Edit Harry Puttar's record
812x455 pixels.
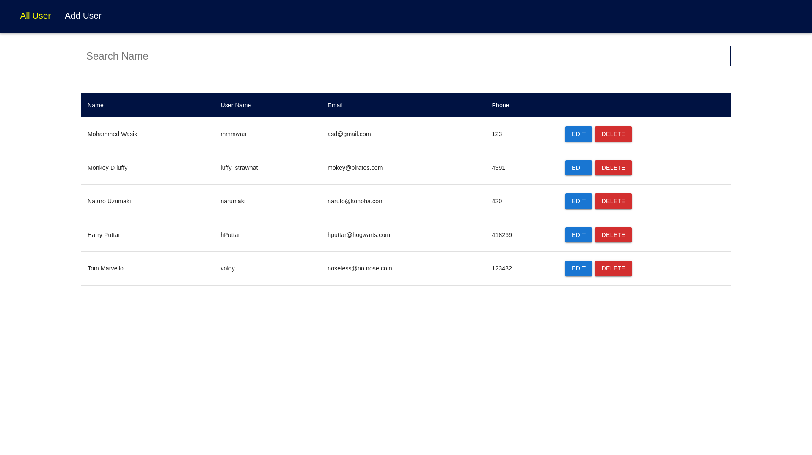point(578,235)
